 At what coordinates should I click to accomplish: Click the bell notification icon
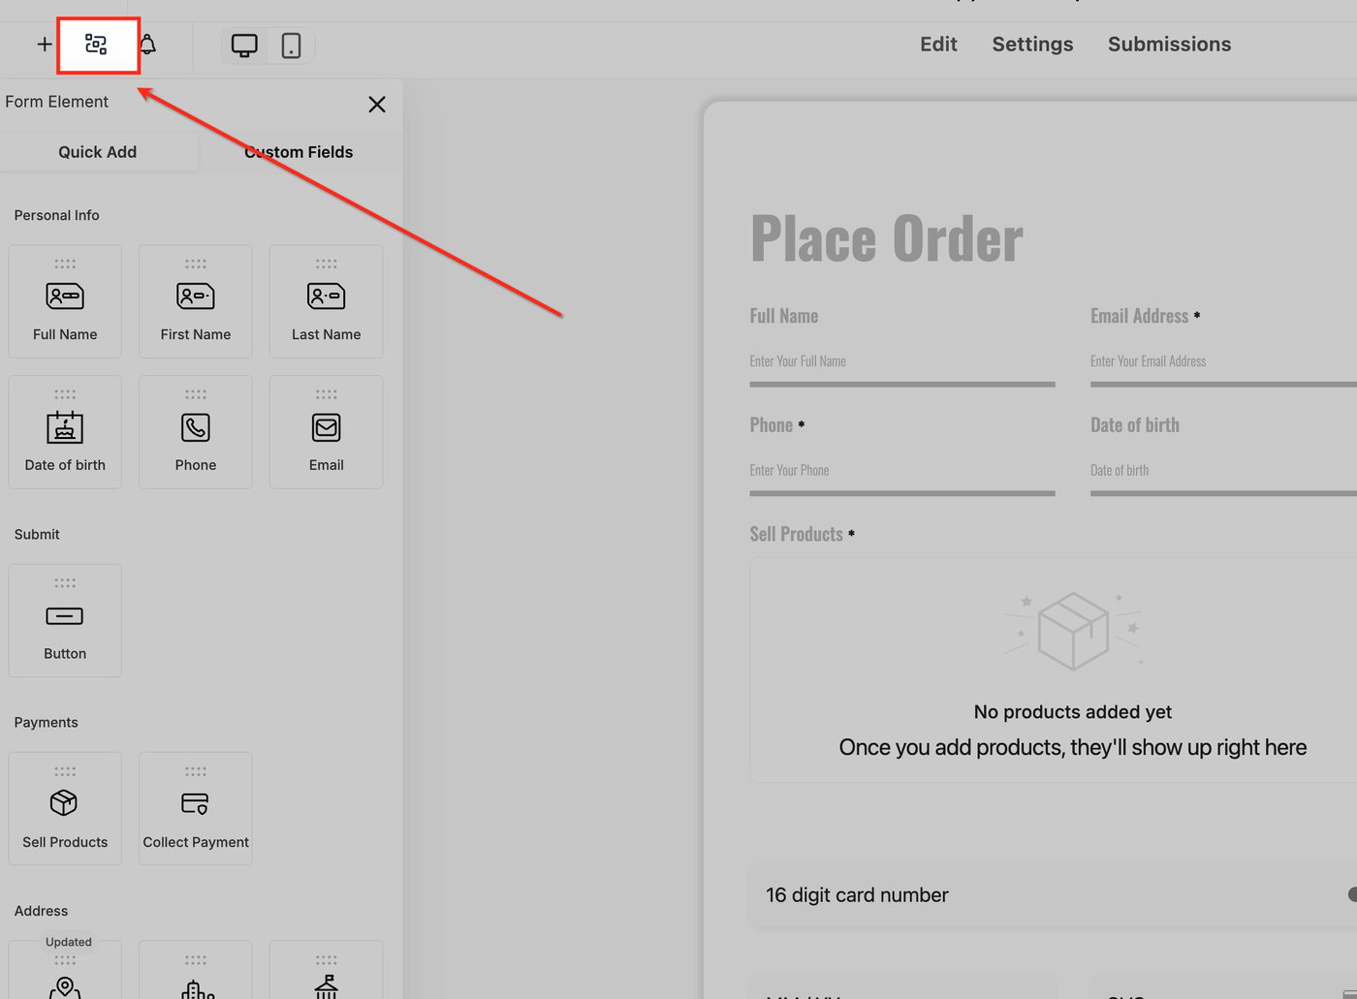click(x=147, y=45)
